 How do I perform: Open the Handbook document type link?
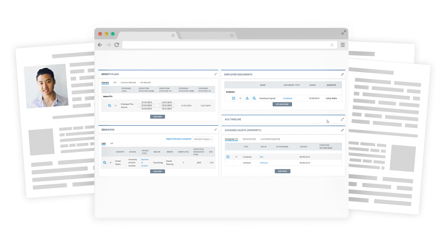(288, 98)
